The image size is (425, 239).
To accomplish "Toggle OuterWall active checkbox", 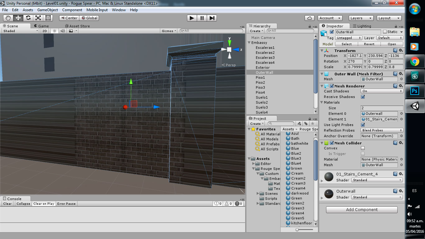I will (x=332, y=32).
